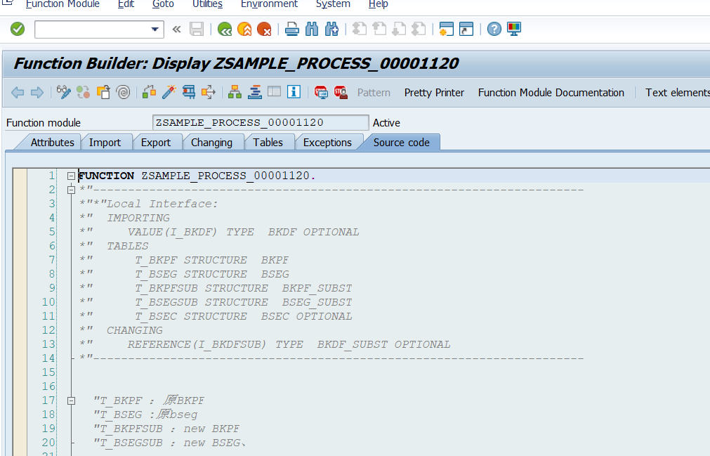Click the Pattern button
710x456 pixels.
[374, 92]
